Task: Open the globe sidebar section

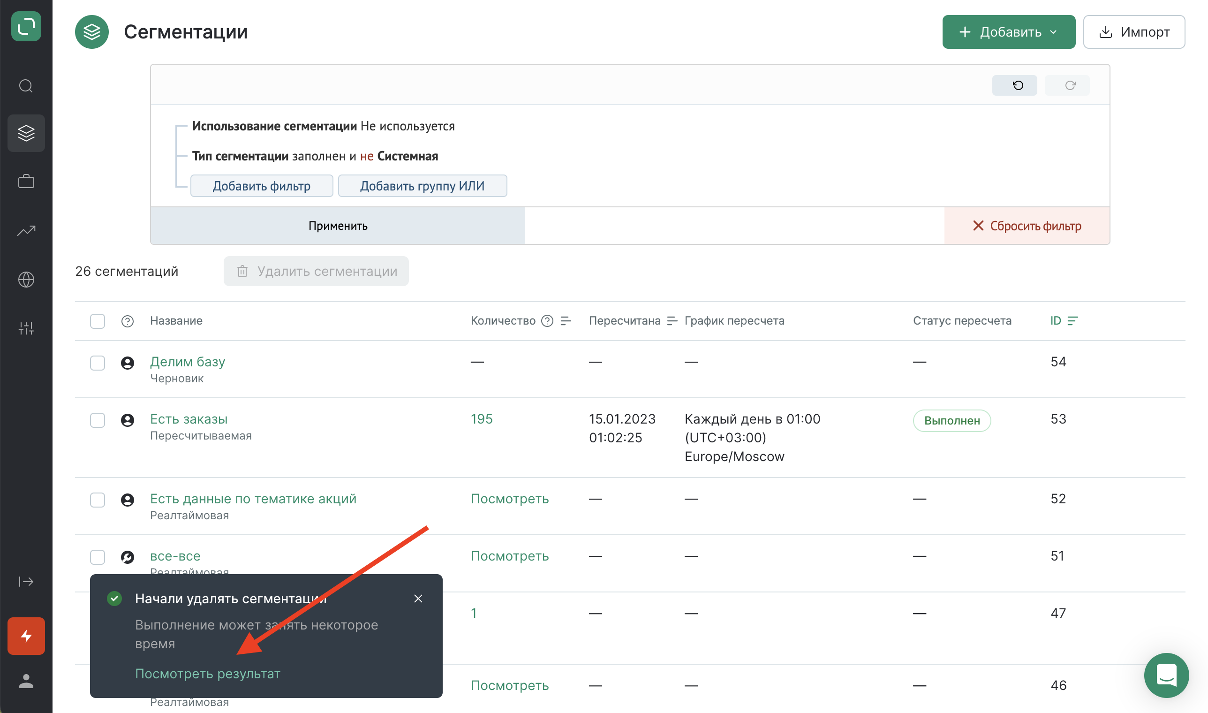Action: coord(26,280)
